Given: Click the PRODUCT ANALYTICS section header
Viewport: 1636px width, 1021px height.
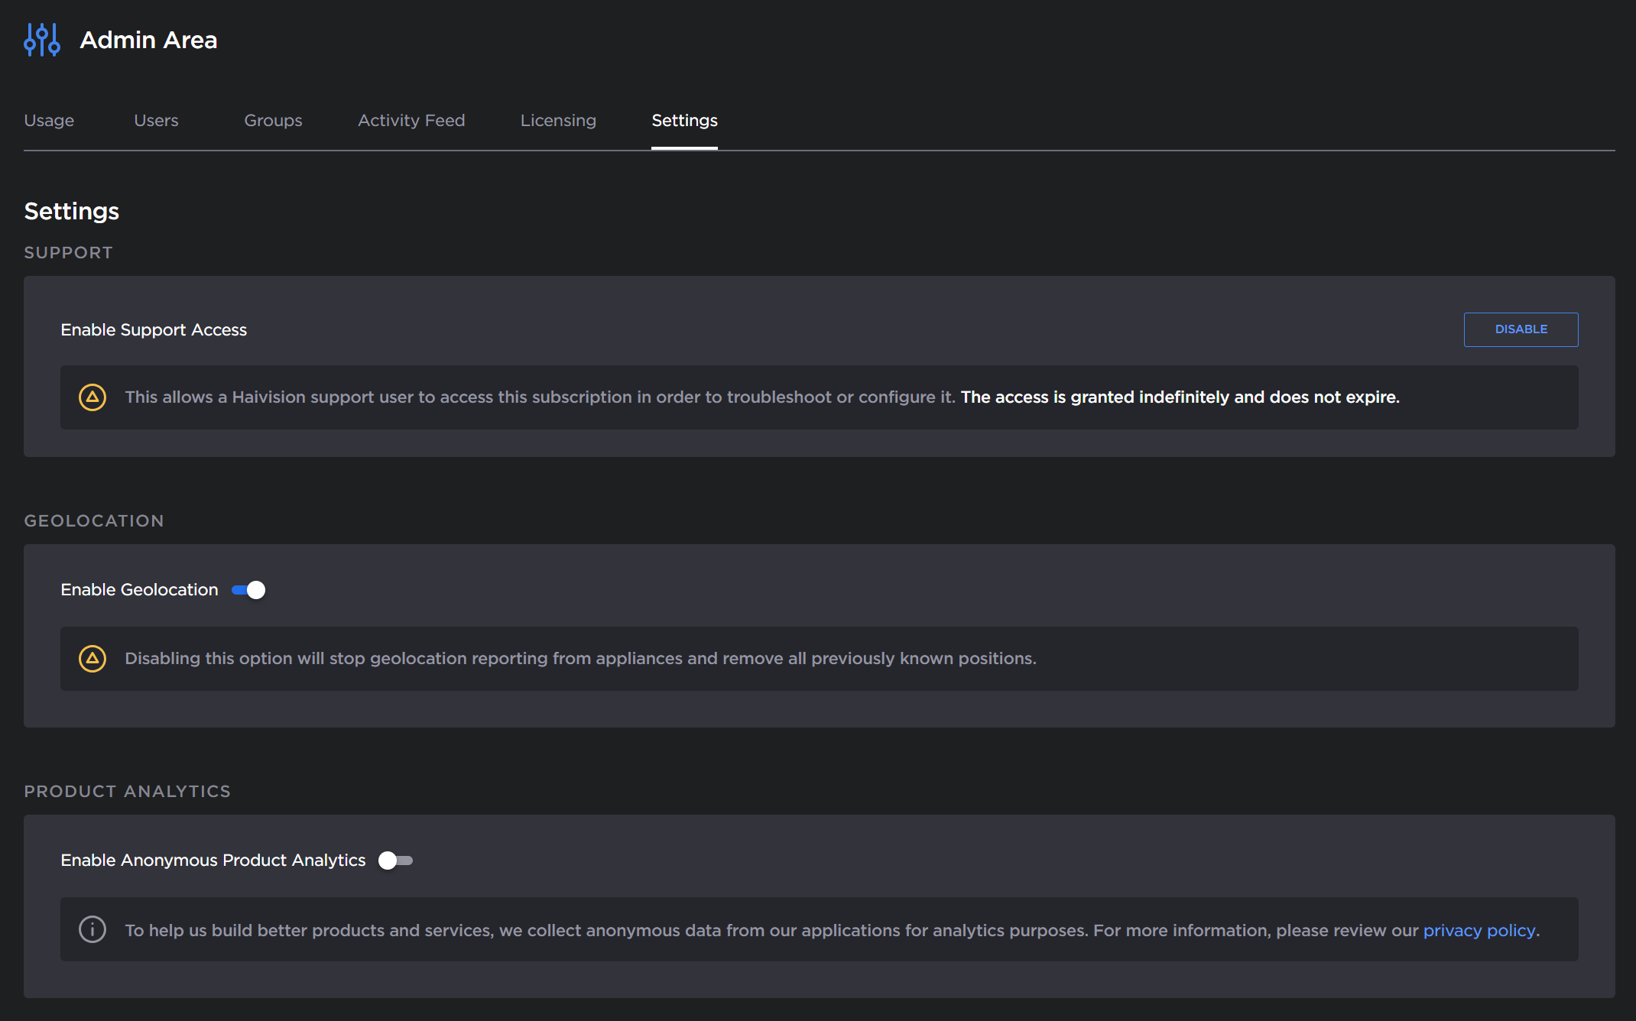Looking at the screenshot, I should coord(127,791).
